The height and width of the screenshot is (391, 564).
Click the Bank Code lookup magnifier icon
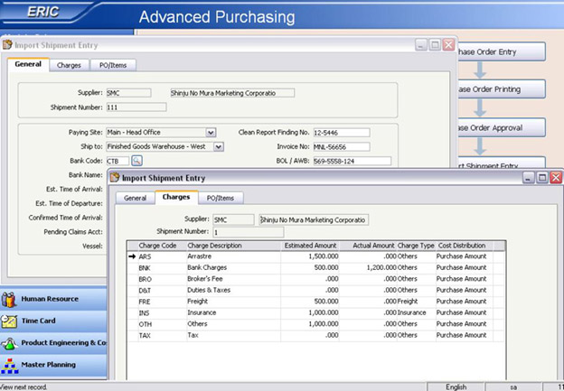click(137, 161)
